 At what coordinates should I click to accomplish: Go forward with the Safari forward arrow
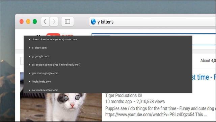pyautogui.click(x=54, y=21)
